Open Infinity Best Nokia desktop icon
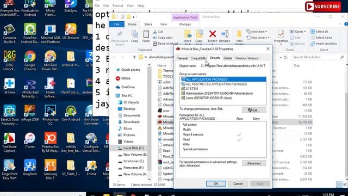This screenshot has width=348, height=196. point(30,88)
